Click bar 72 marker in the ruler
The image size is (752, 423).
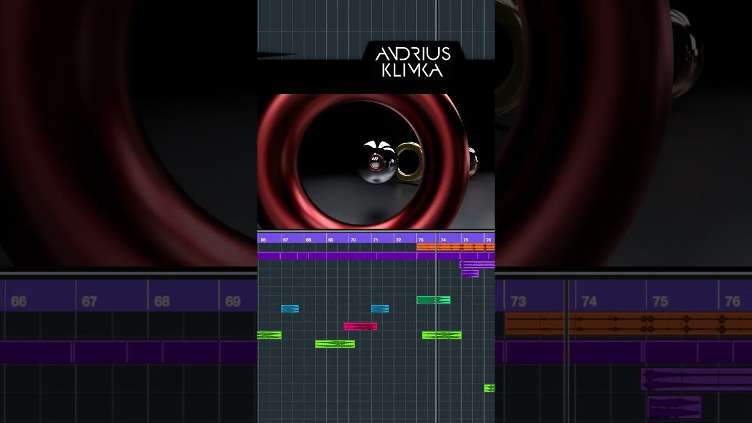(x=398, y=240)
